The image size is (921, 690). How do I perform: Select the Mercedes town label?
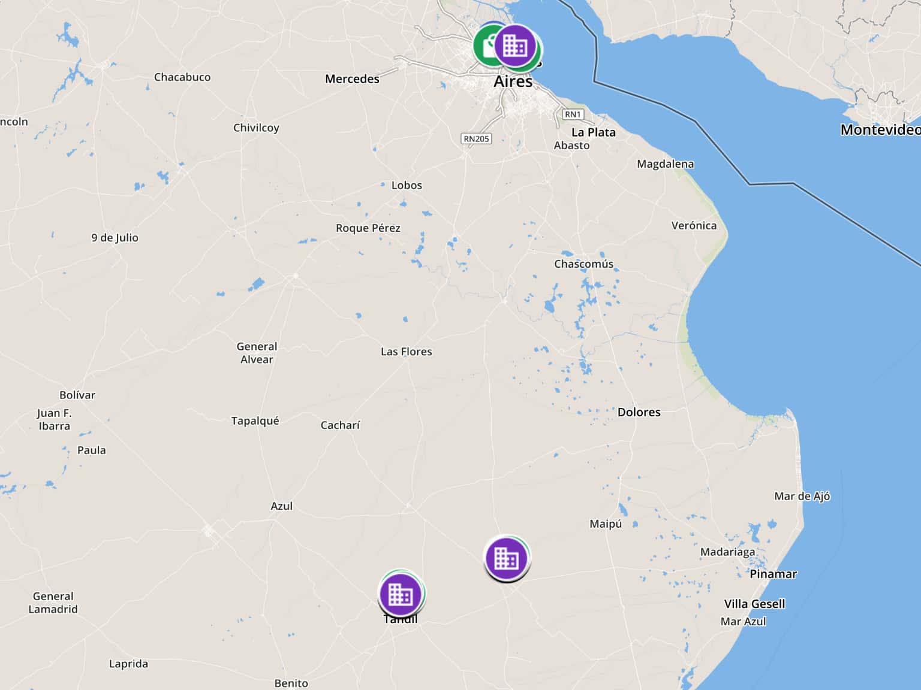tap(352, 78)
